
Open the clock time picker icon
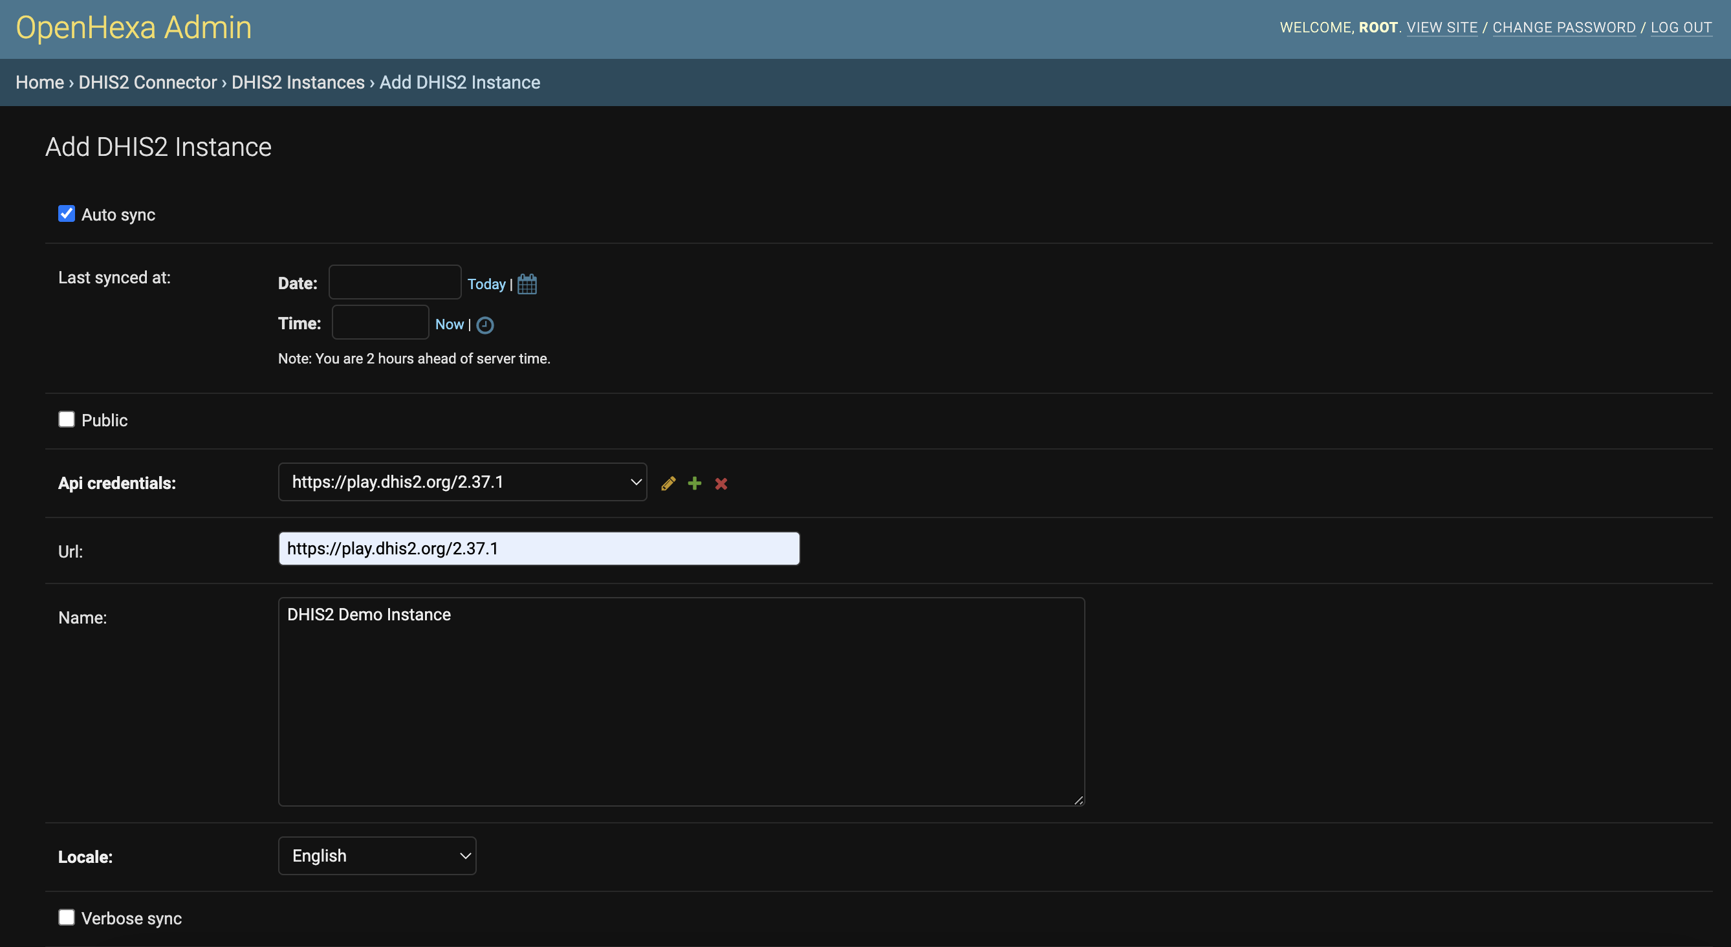(x=484, y=325)
